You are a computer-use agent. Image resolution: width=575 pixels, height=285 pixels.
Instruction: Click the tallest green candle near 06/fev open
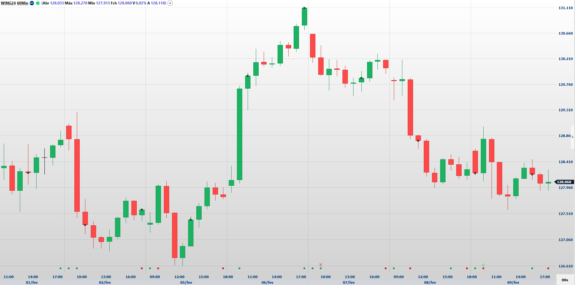(240, 134)
